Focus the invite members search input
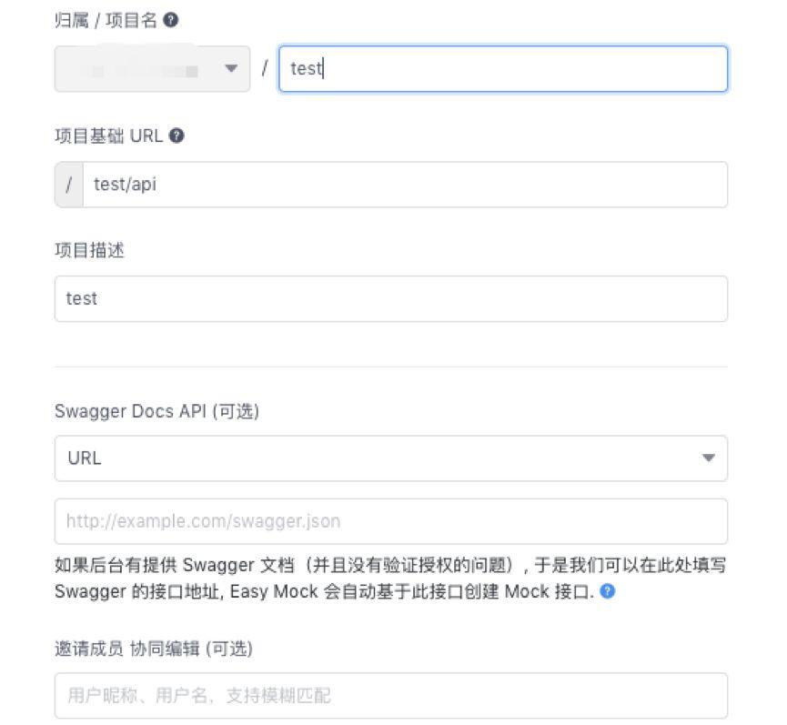Viewport: 787px width, 725px height. click(x=390, y=696)
